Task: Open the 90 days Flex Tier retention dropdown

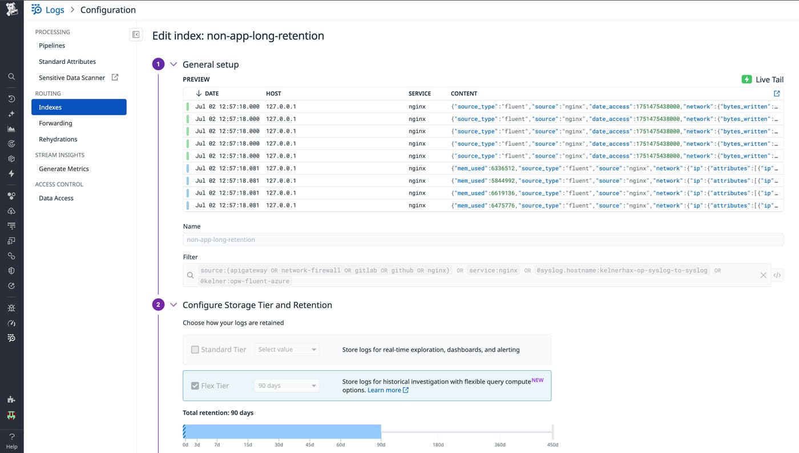Action: (286, 385)
